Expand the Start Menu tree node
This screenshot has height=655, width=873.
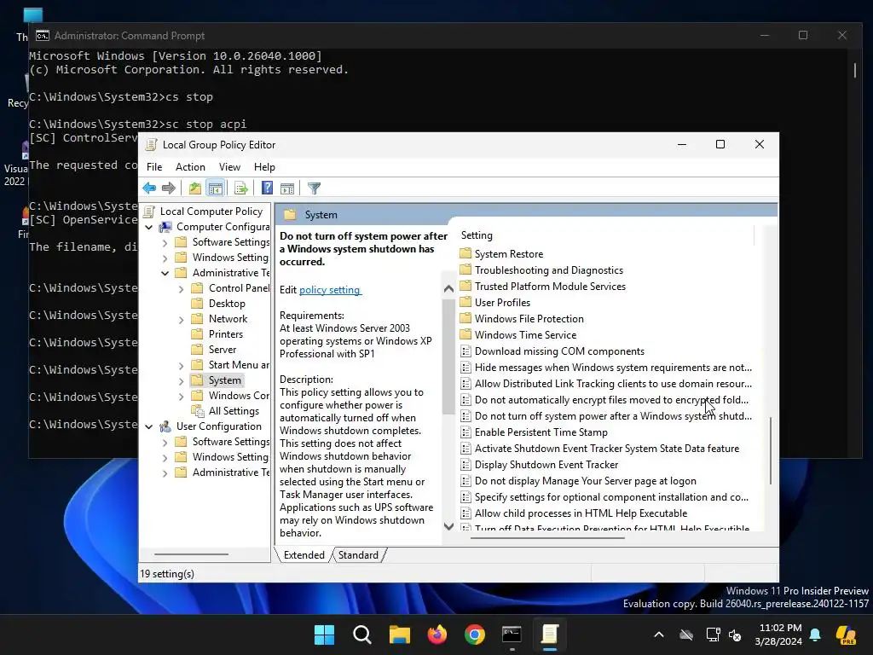pyautogui.click(x=181, y=366)
